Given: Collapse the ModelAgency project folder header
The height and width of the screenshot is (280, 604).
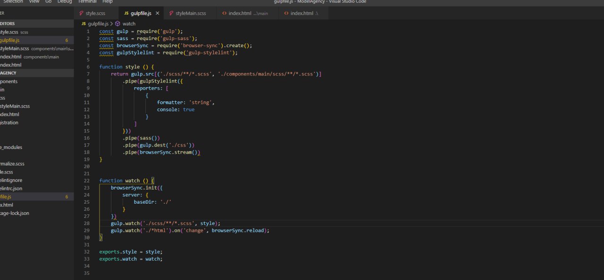Looking at the screenshot, I should click(x=9, y=73).
